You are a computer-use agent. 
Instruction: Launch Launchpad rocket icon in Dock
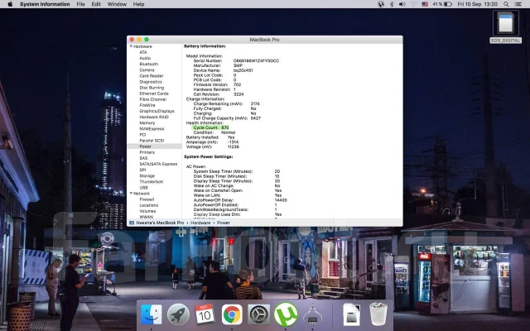point(178,314)
